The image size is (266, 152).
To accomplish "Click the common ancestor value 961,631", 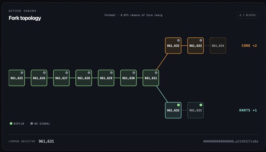I will click(x=46, y=141).
